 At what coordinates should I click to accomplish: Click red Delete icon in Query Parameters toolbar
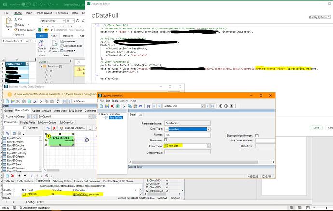(112, 106)
